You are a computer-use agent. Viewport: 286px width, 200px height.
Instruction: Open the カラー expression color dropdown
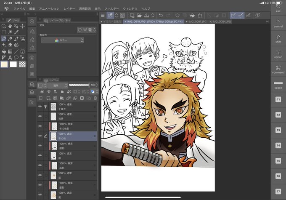click(x=62, y=40)
